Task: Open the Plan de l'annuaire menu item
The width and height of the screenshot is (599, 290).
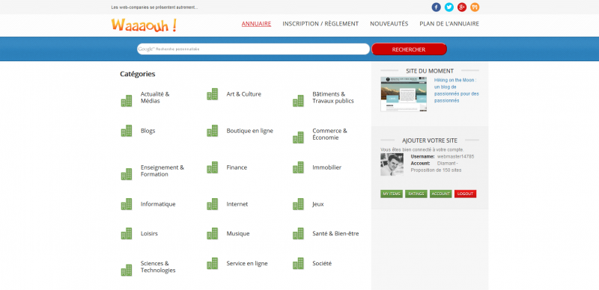Action: (449, 24)
